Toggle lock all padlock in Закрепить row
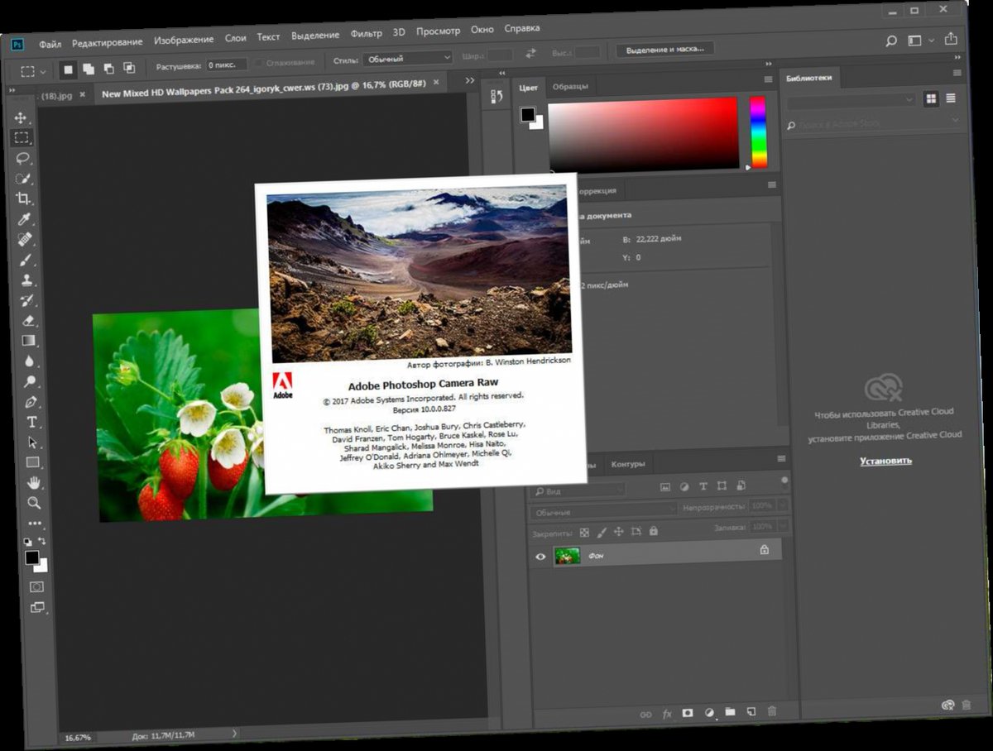993x751 pixels. tap(653, 531)
